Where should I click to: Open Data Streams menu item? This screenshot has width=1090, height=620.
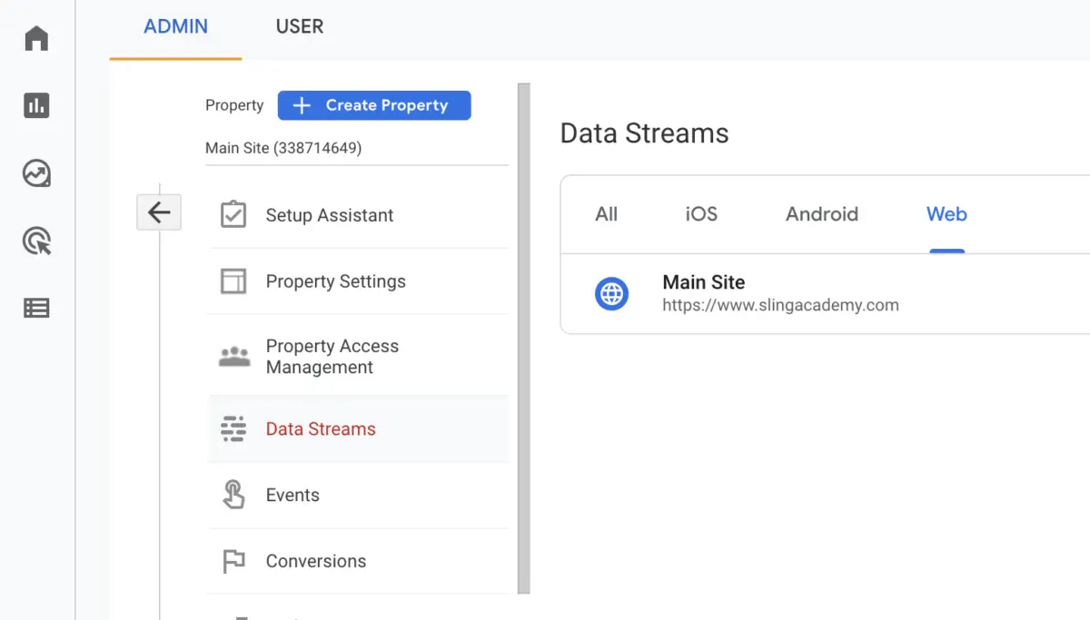[359, 429]
